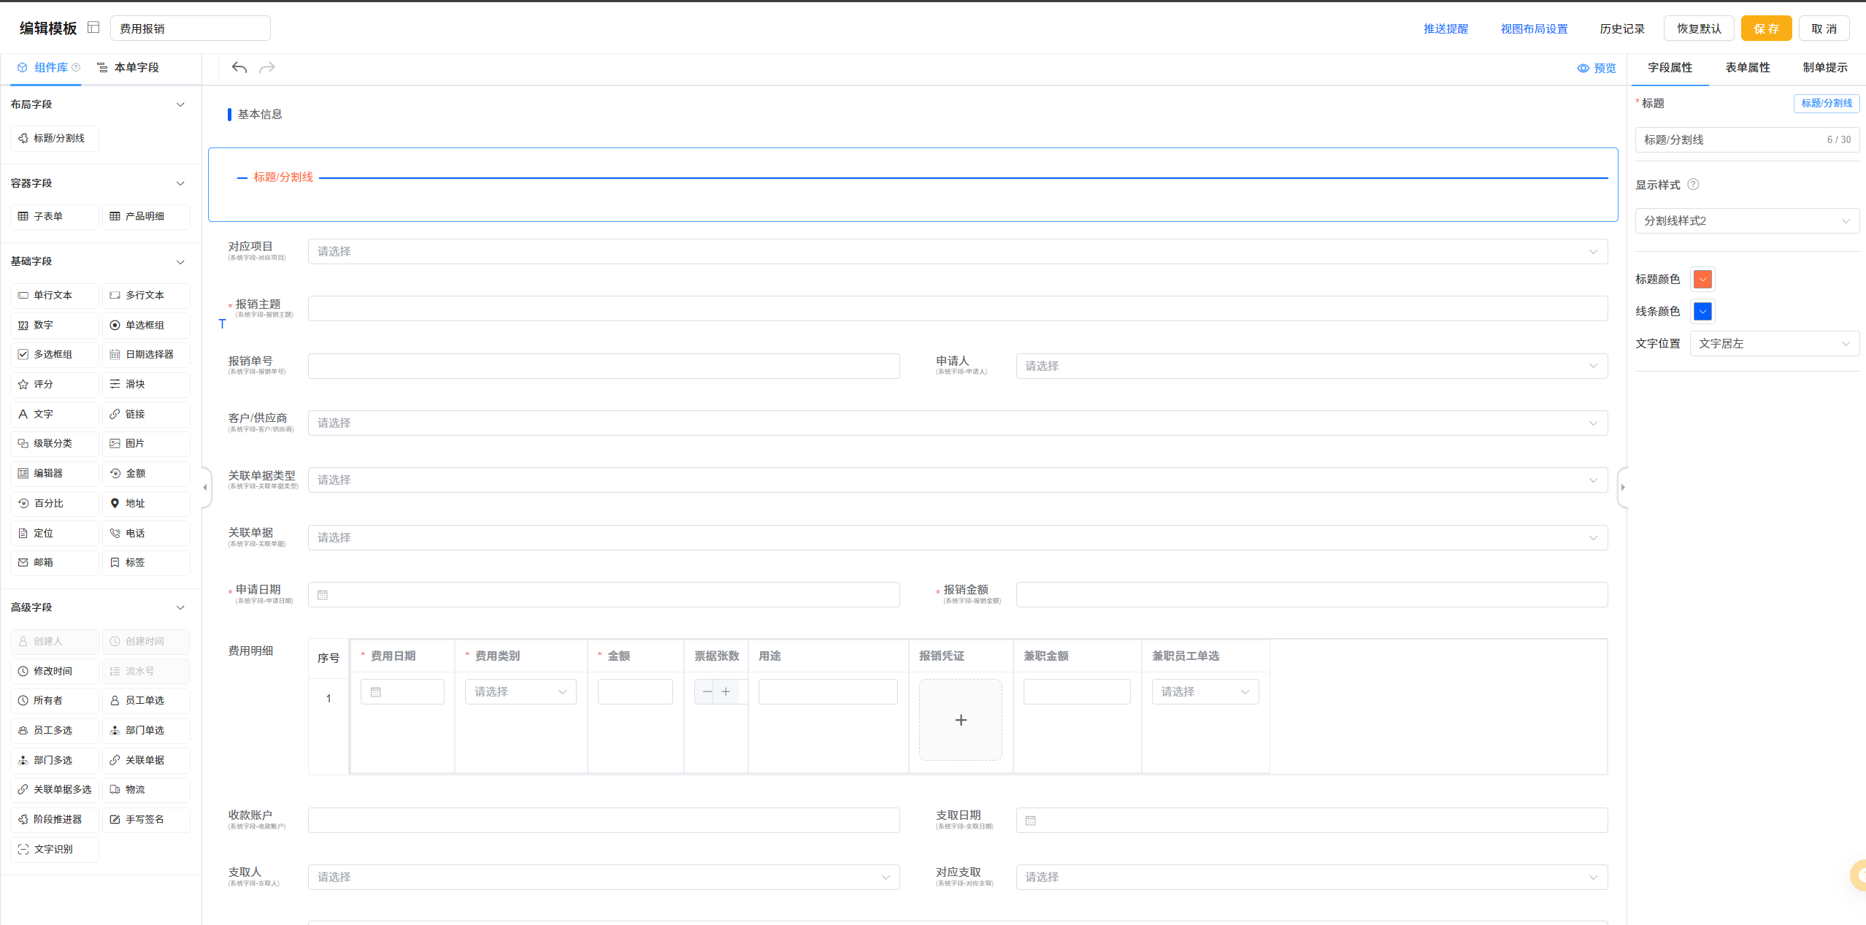Collapse the 基础字段 section
Image resolution: width=1866 pixels, height=925 pixels.
point(180,261)
